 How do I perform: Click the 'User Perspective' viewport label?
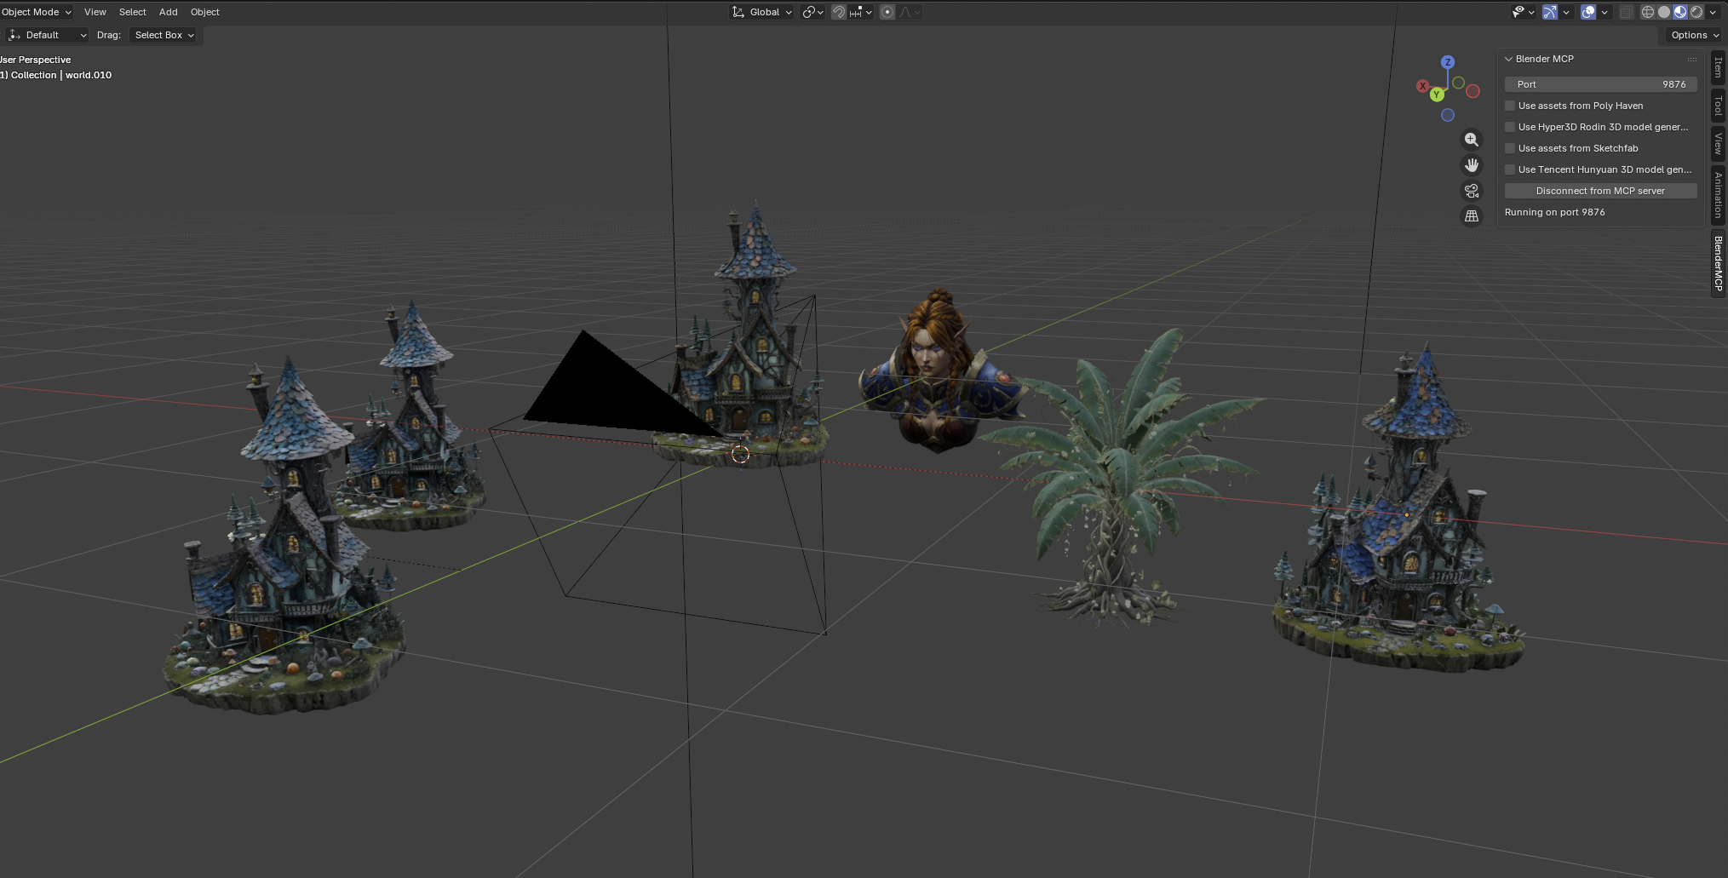35,60
